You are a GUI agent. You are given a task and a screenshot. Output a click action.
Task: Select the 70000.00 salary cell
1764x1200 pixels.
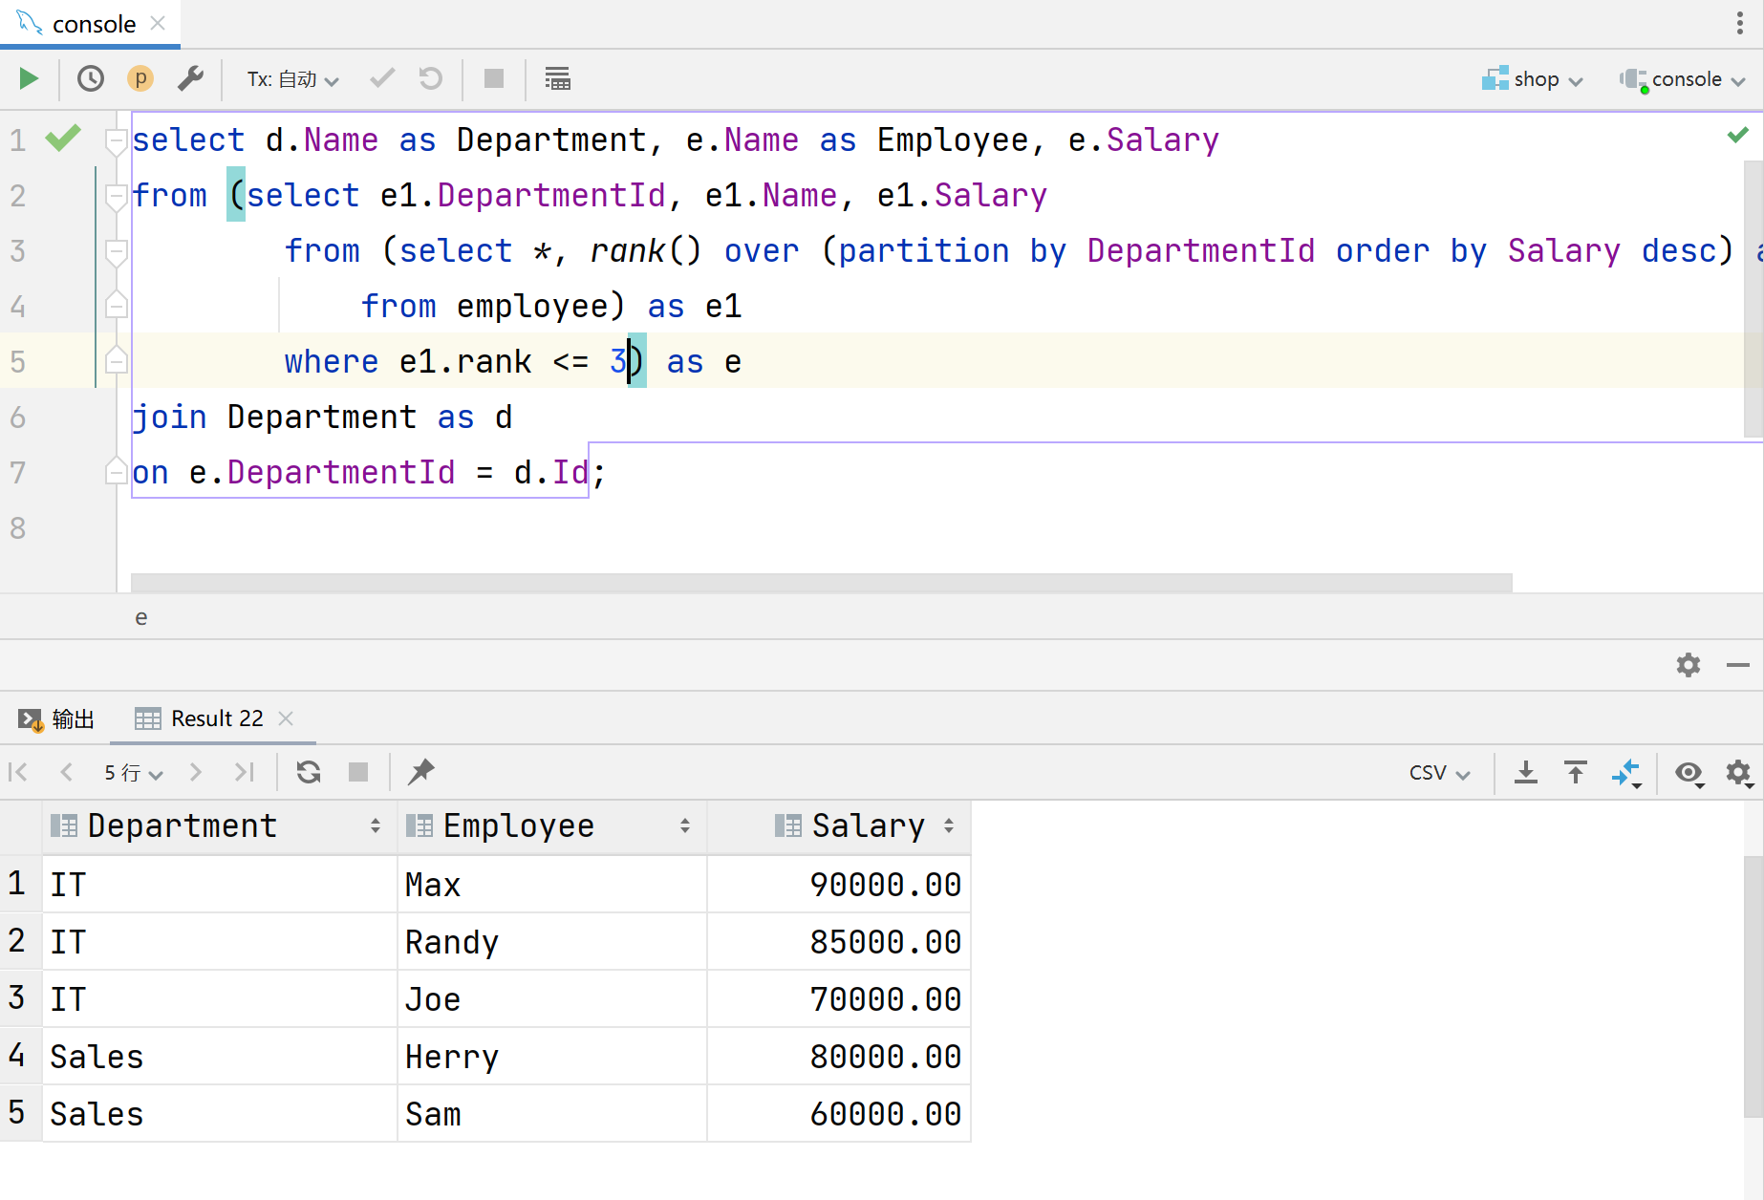coord(839,999)
